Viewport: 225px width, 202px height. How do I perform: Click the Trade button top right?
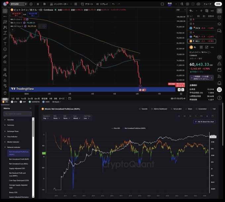[x=207, y=4]
